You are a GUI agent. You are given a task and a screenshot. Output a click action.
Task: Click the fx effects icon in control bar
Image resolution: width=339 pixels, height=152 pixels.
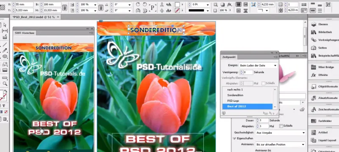click(229, 4)
